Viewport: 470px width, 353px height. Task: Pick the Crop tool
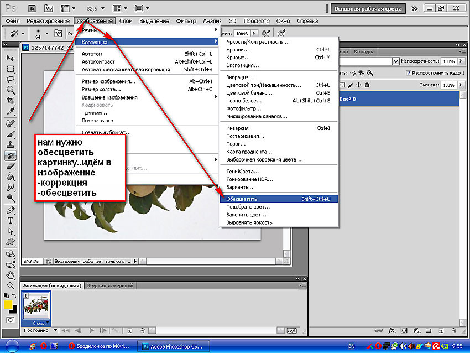11,101
